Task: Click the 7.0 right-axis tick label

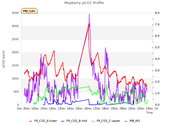Action: pyautogui.click(x=157, y=24)
